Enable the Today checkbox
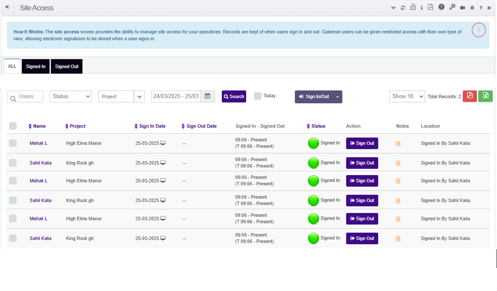The width and height of the screenshot is (497, 291). click(258, 96)
